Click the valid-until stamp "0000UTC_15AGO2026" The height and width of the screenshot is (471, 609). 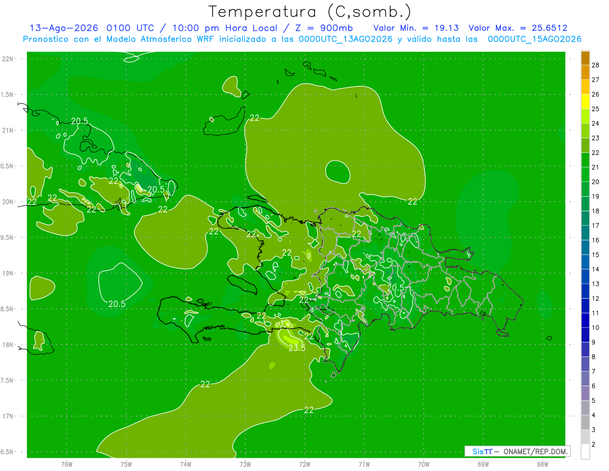pyautogui.click(x=534, y=39)
